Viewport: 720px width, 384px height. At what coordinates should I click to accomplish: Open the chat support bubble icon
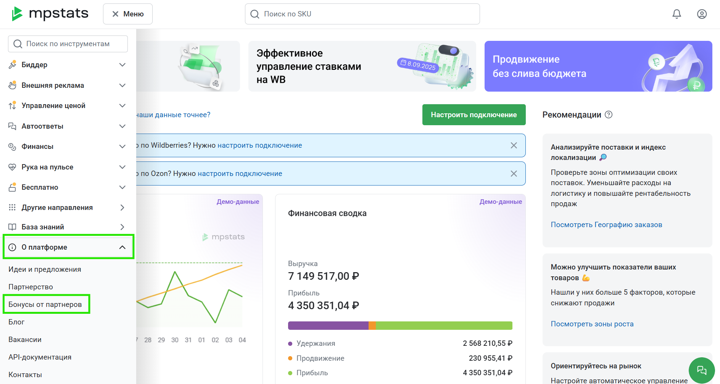(701, 370)
